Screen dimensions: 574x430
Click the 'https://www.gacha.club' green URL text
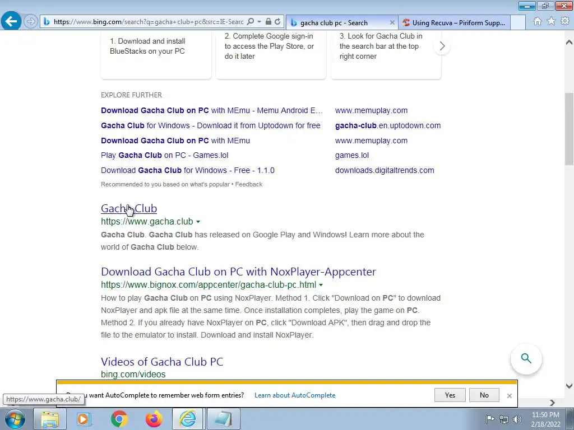(x=147, y=222)
